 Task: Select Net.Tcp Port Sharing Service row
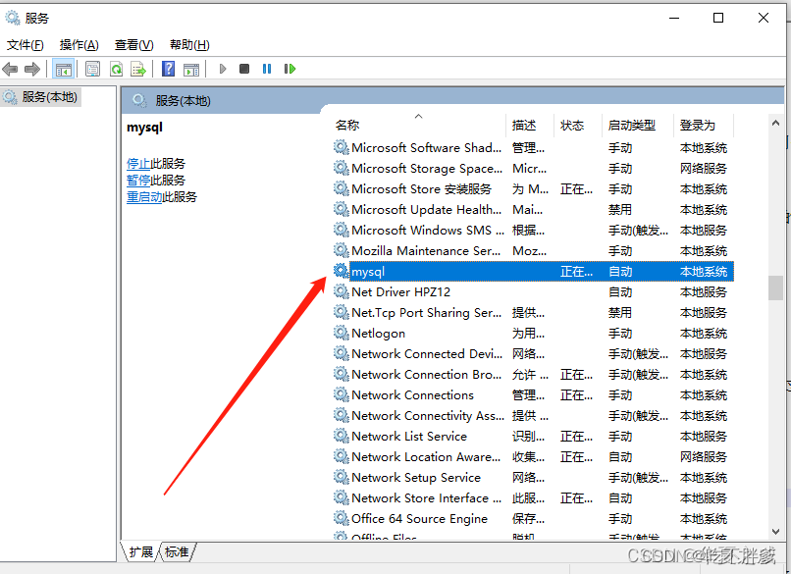[533, 312]
